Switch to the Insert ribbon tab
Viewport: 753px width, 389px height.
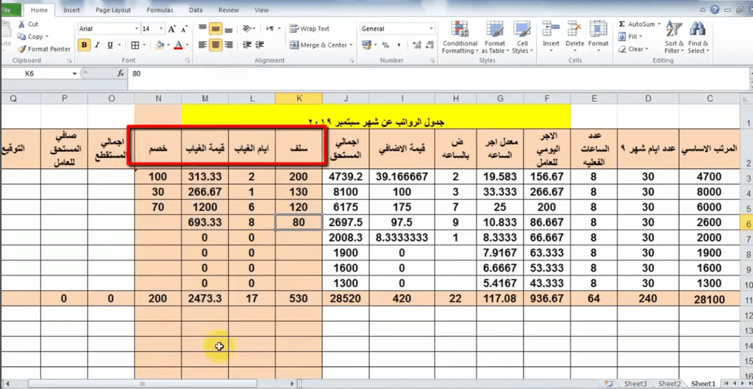click(x=71, y=10)
